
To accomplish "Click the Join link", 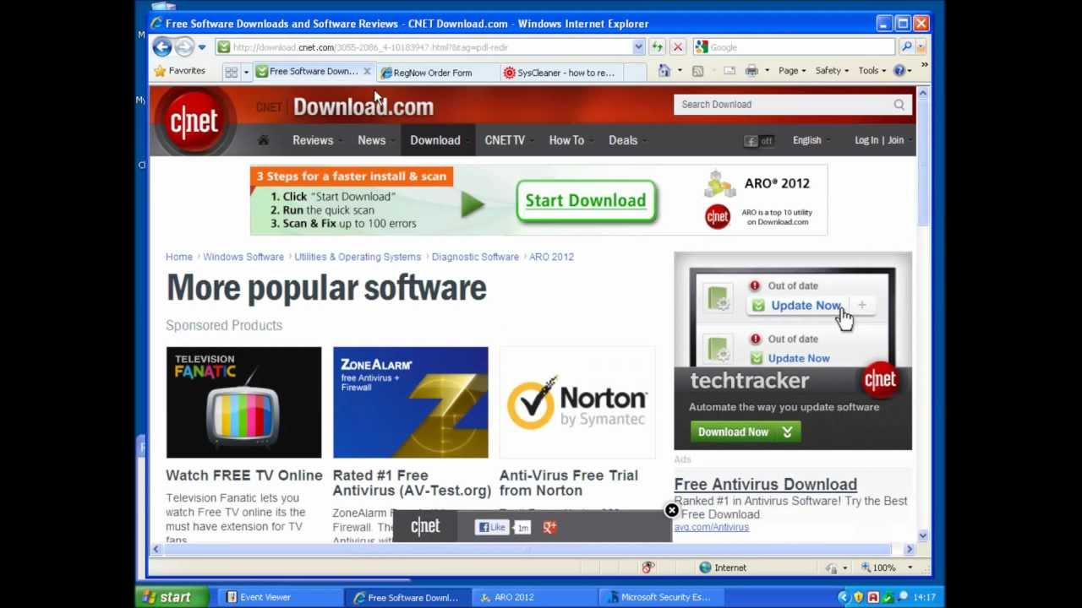I will (896, 140).
